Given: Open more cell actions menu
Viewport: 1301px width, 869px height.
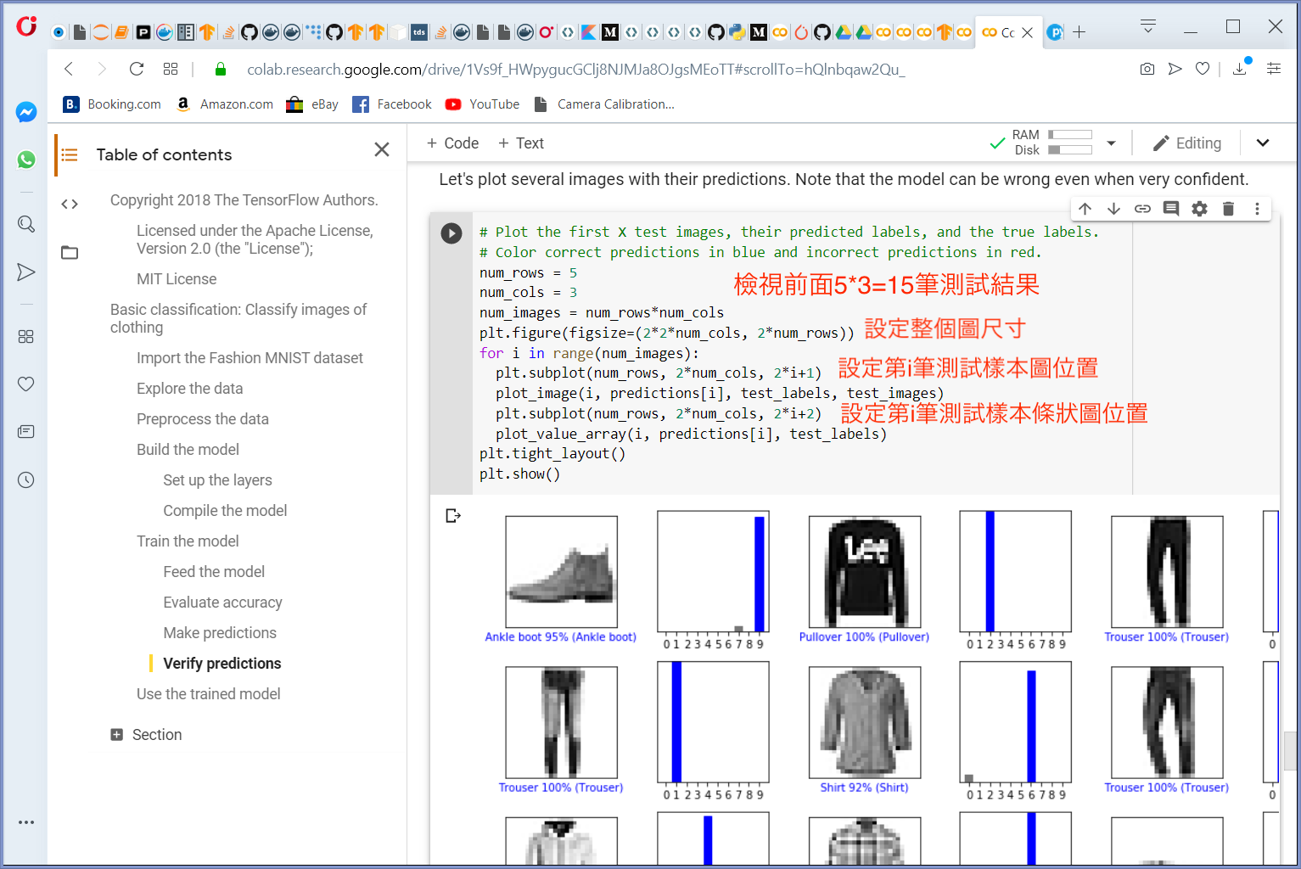Looking at the screenshot, I should point(1257,209).
